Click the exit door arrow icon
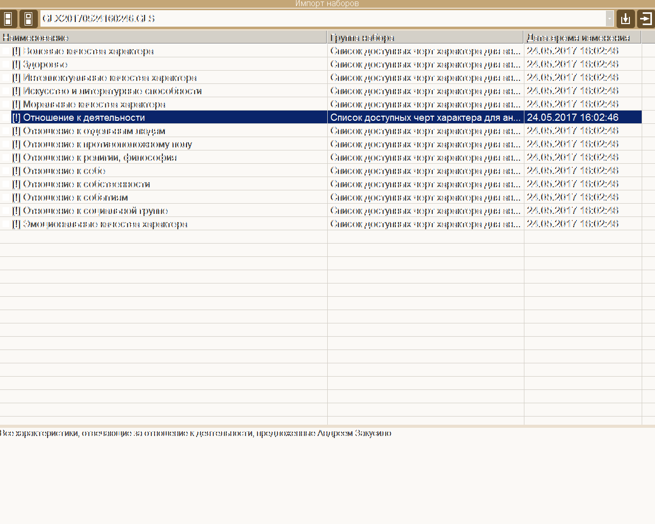The image size is (655, 524). pyautogui.click(x=646, y=19)
